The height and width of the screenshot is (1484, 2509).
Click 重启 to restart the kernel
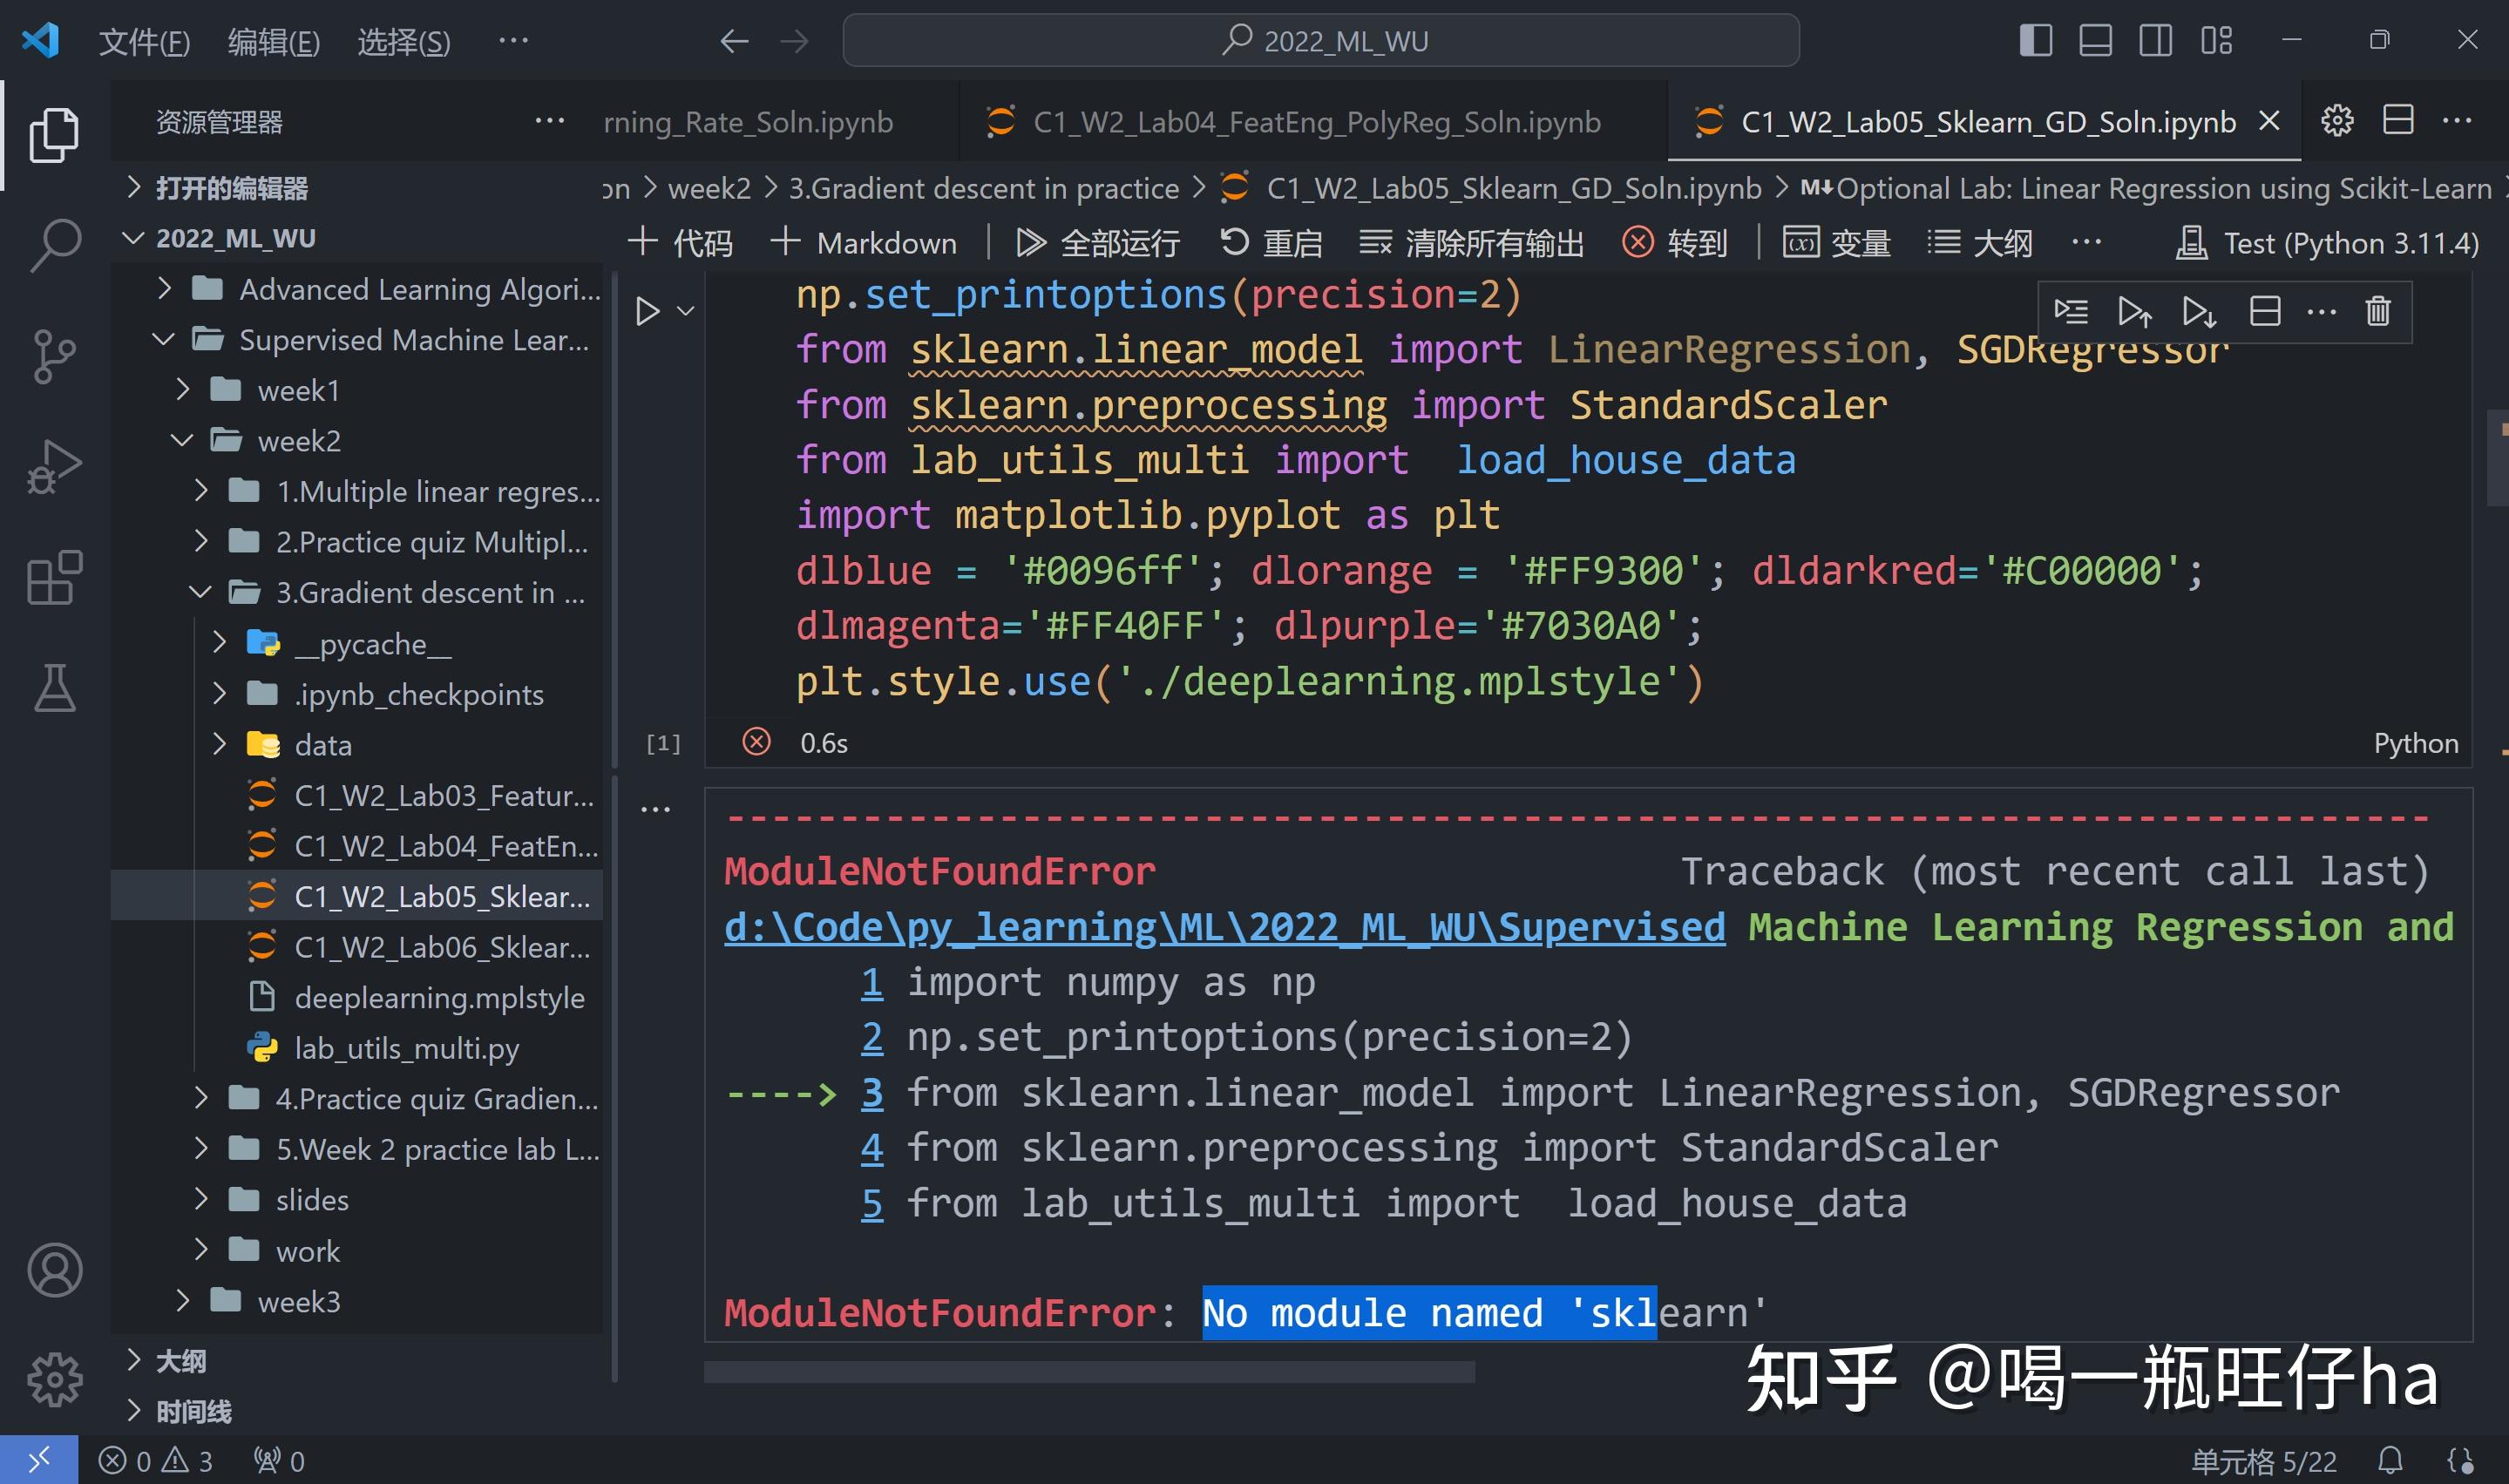click(x=1271, y=243)
